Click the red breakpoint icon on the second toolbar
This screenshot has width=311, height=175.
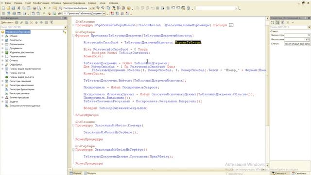coord(112,14)
